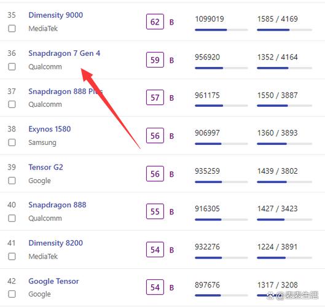Check the Google Tensor compare box
The height and width of the screenshot is (307, 325).
12,294
